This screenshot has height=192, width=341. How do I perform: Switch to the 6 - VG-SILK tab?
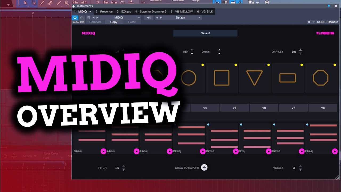pos(205,12)
